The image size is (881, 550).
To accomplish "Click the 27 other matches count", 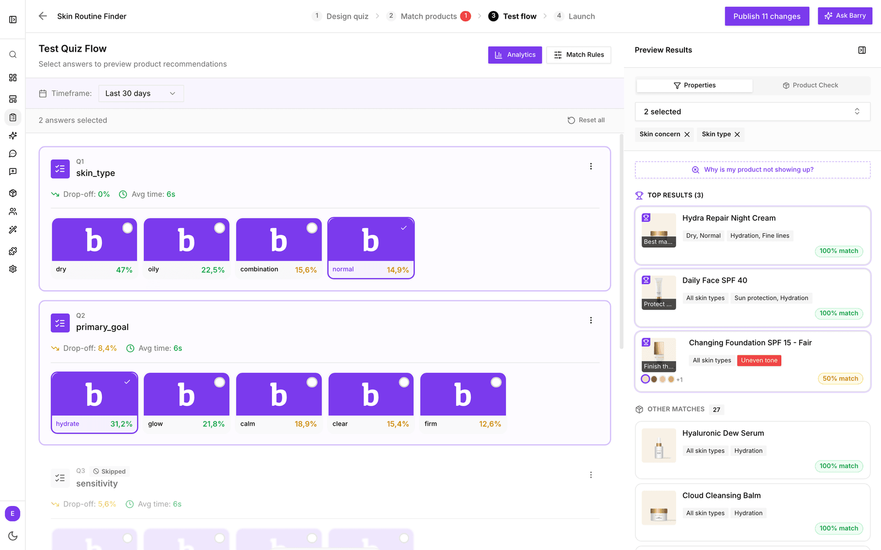I will 716,409.
